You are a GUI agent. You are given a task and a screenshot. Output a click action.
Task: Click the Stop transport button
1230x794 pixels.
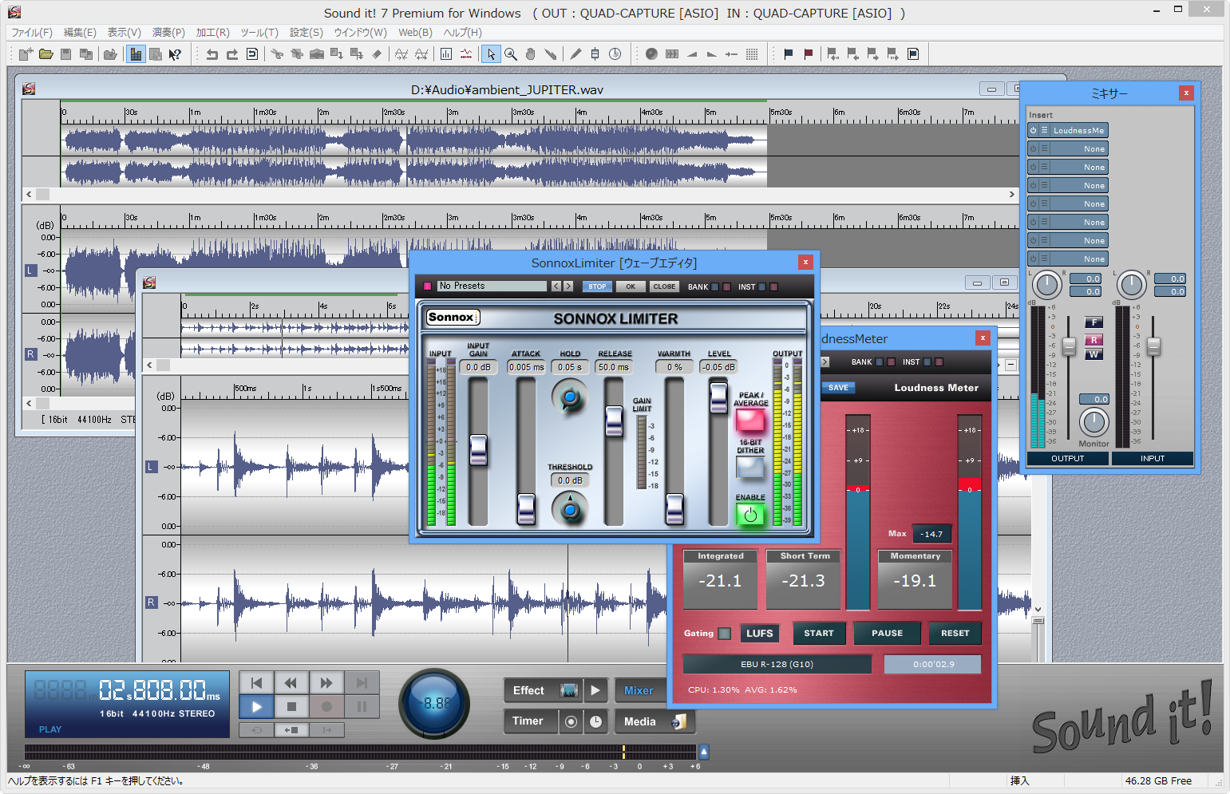[x=291, y=706]
